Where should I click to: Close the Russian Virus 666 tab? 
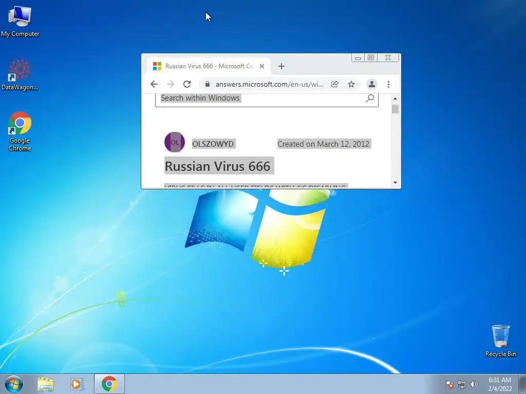tap(262, 66)
